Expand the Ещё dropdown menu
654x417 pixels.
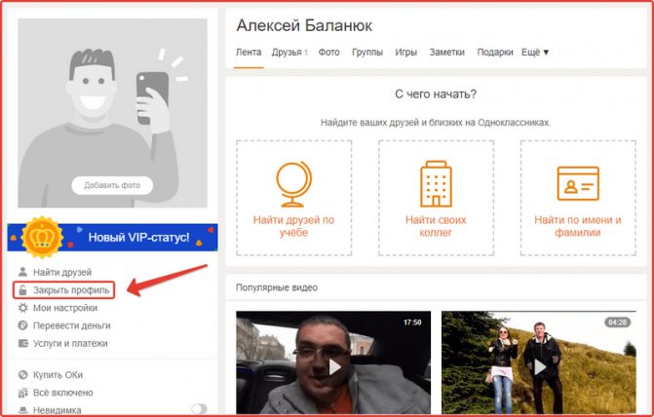535,53
